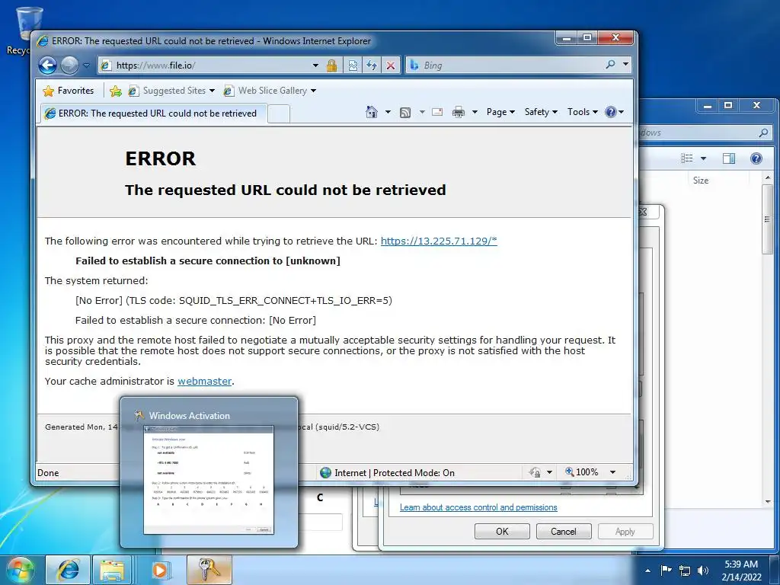
Task: Open the search provider dropdown
Action: (x=625, y=64)
